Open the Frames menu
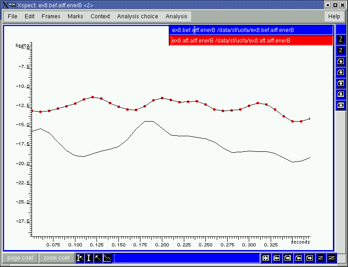 51,16
